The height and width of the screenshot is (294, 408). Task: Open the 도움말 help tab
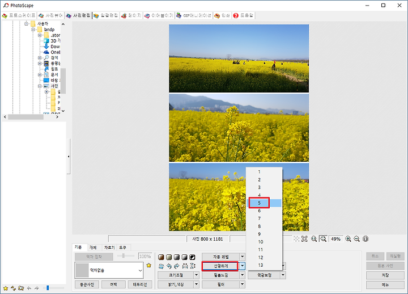pos(243,16)
